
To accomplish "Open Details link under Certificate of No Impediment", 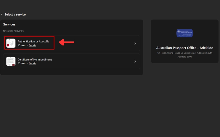I will (32, 64).
